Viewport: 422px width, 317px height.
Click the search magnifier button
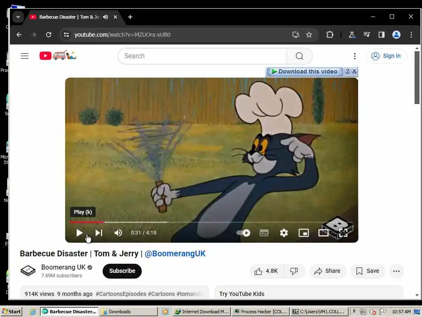click(300, 56)
